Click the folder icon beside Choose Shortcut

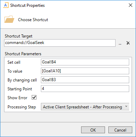click(9, 19)
